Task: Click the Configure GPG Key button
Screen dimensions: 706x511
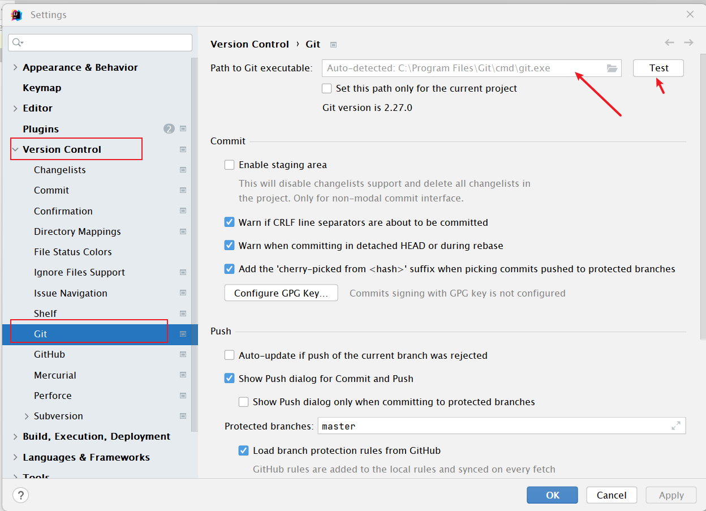Action: [x=281, y=293]
